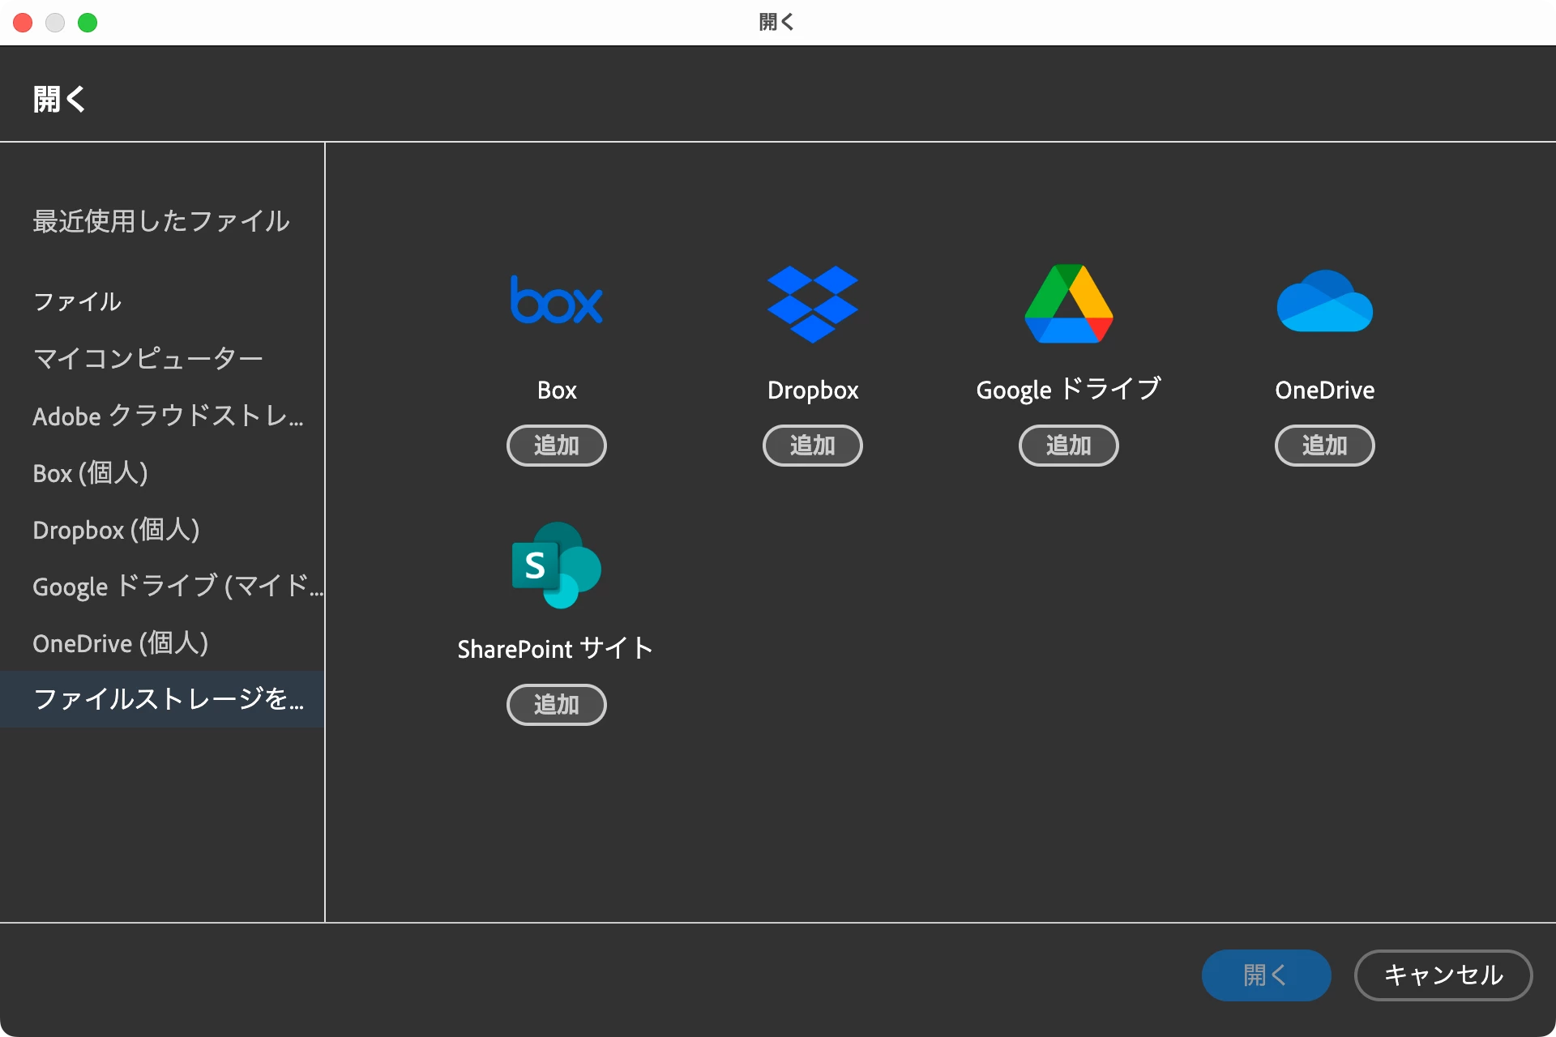
Task: Click the Box logo icon
Action: point(556,301)
